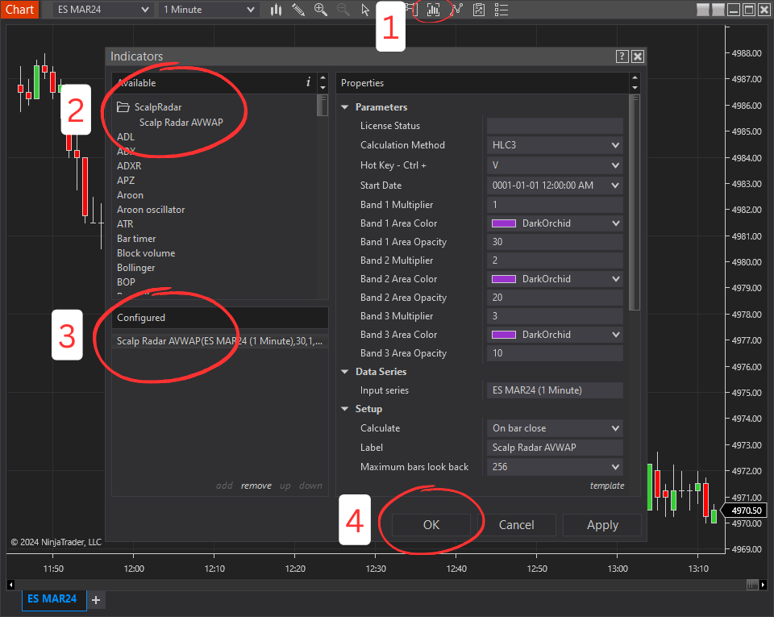Select ADXR in the Available list
Image resolution: width=774 pixels, height=617 pixels.
click(x=129, y=166)
